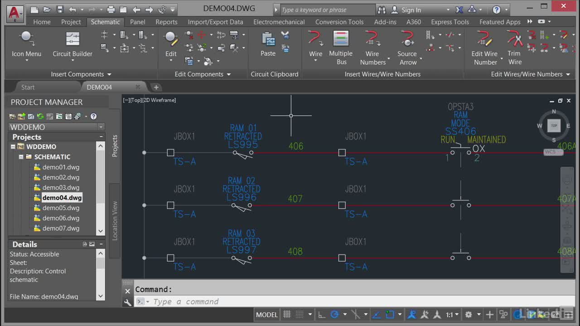Click the Open file icon in Quick Access

click(x=47, y=10)
